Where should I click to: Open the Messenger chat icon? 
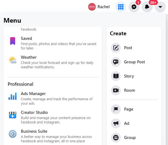(x=134, y=7)
